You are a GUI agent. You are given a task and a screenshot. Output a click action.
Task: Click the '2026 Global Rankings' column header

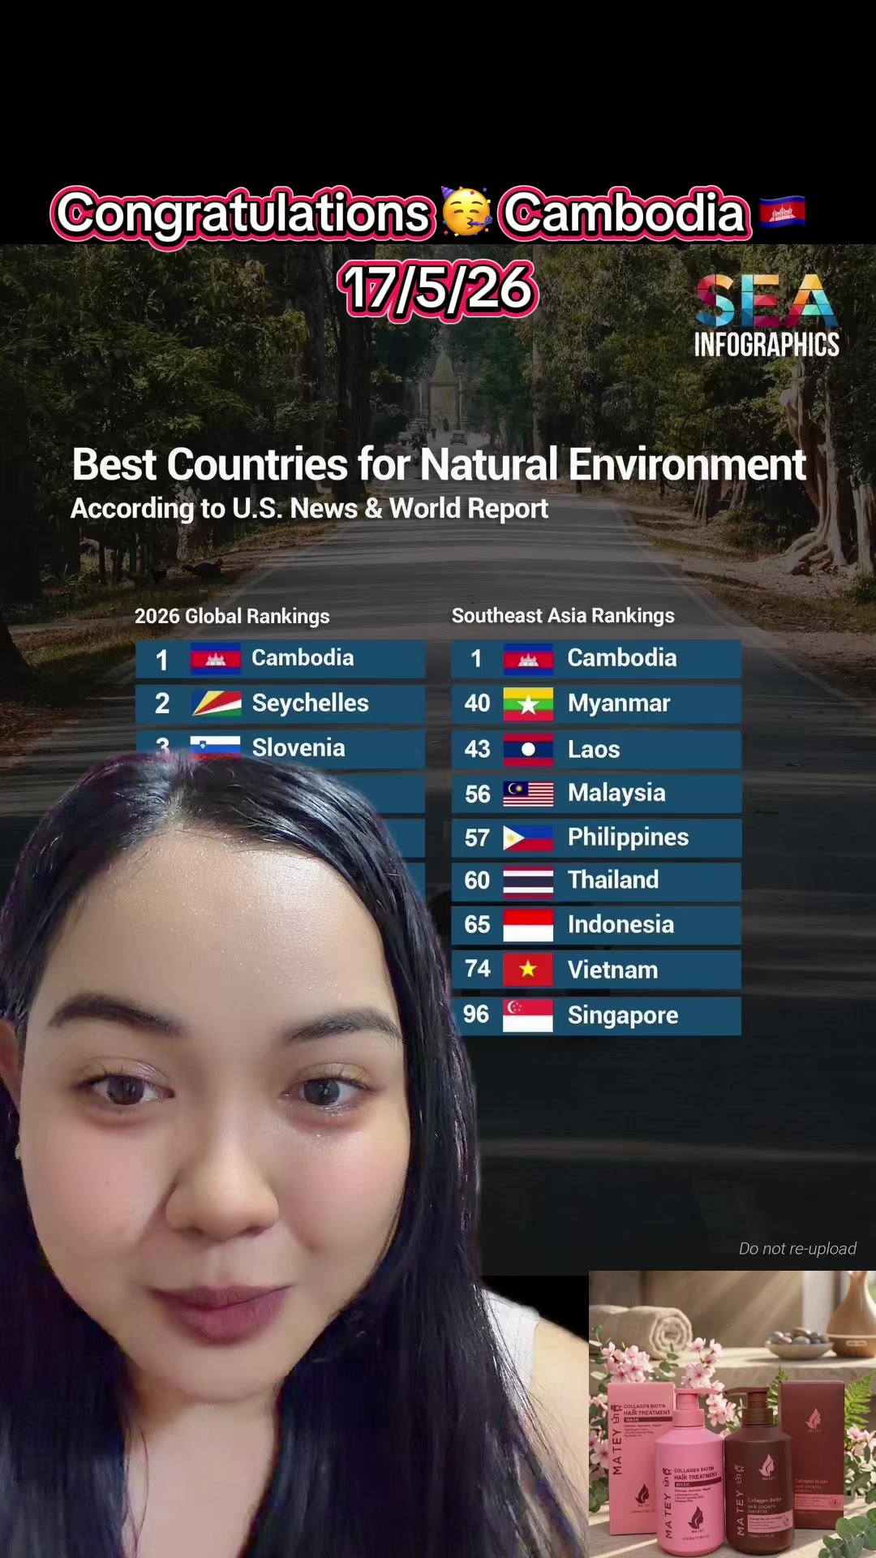click(232, 616)
